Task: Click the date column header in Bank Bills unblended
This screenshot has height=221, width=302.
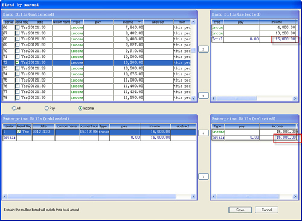Action: pos(40,22)
